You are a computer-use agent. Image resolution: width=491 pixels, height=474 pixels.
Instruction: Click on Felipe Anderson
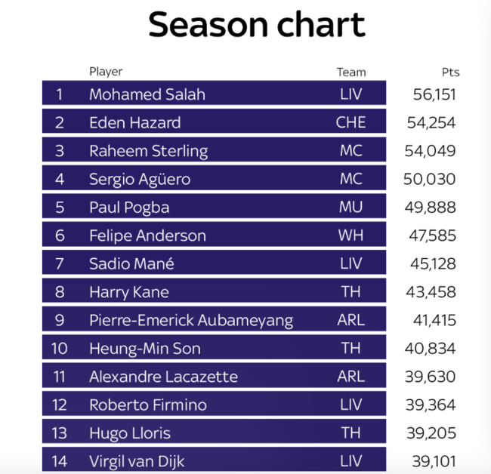click(x=147, y=235)
